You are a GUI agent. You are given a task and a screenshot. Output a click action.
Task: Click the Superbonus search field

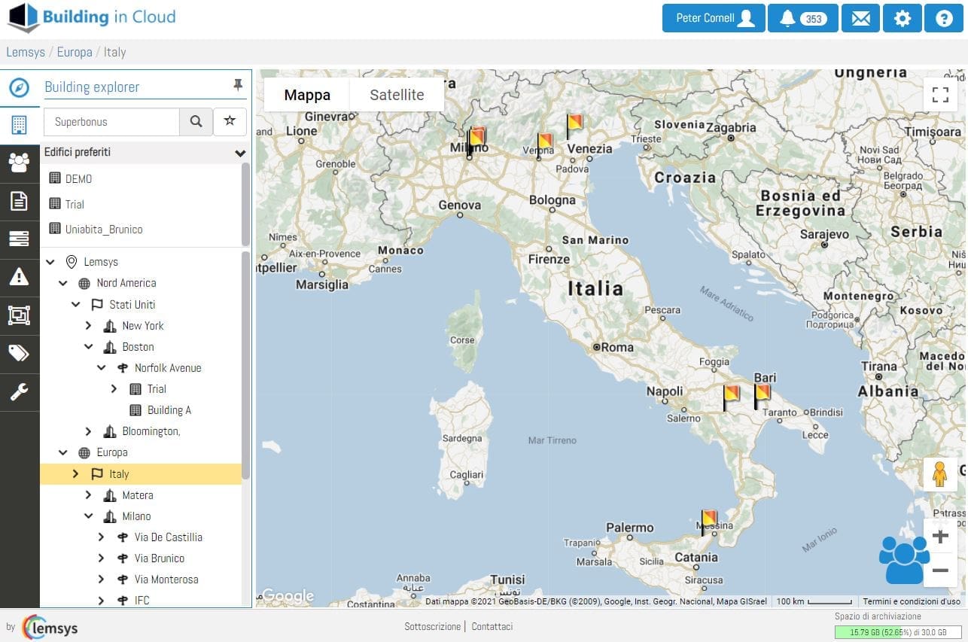pyautogui.click(x=112, y=121)
